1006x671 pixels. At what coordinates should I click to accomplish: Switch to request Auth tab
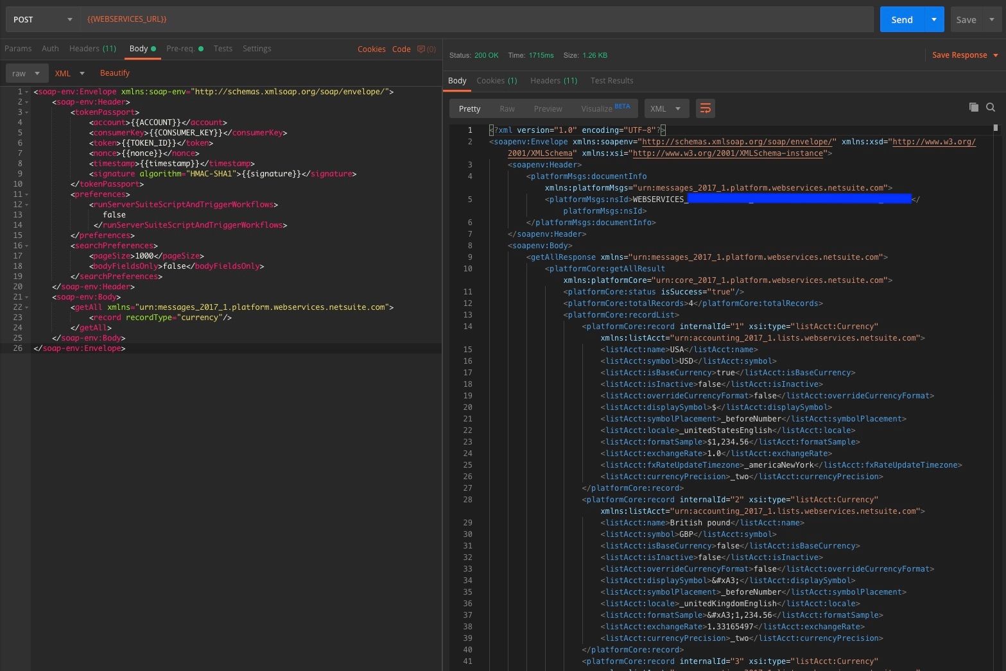coord(50,49)
